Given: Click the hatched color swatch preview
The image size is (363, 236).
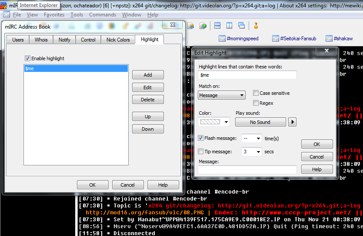Looking at the screenshot, I should (210, 122).
